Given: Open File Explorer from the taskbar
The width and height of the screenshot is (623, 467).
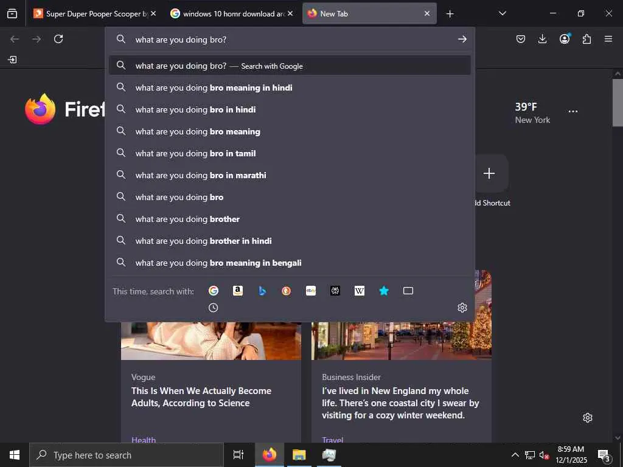Looking at the screenshot, I should (x=299, y=455).
